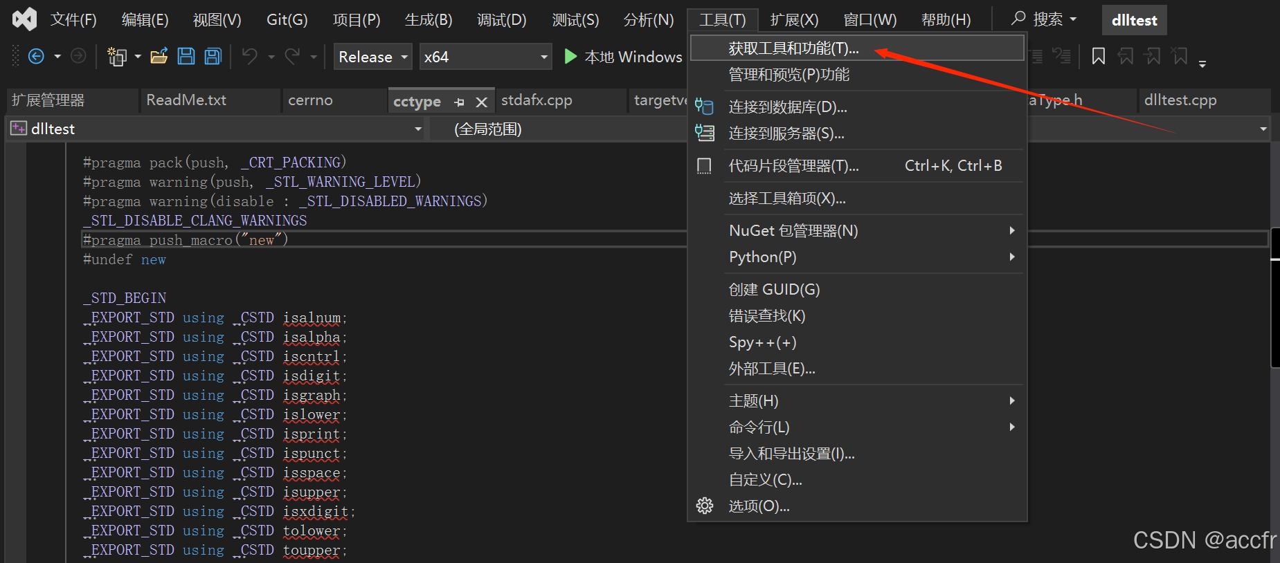The image size is (1280, 563).
Task: Click the database icon beside 连接到数据库
Action: [x=704, y=107]
